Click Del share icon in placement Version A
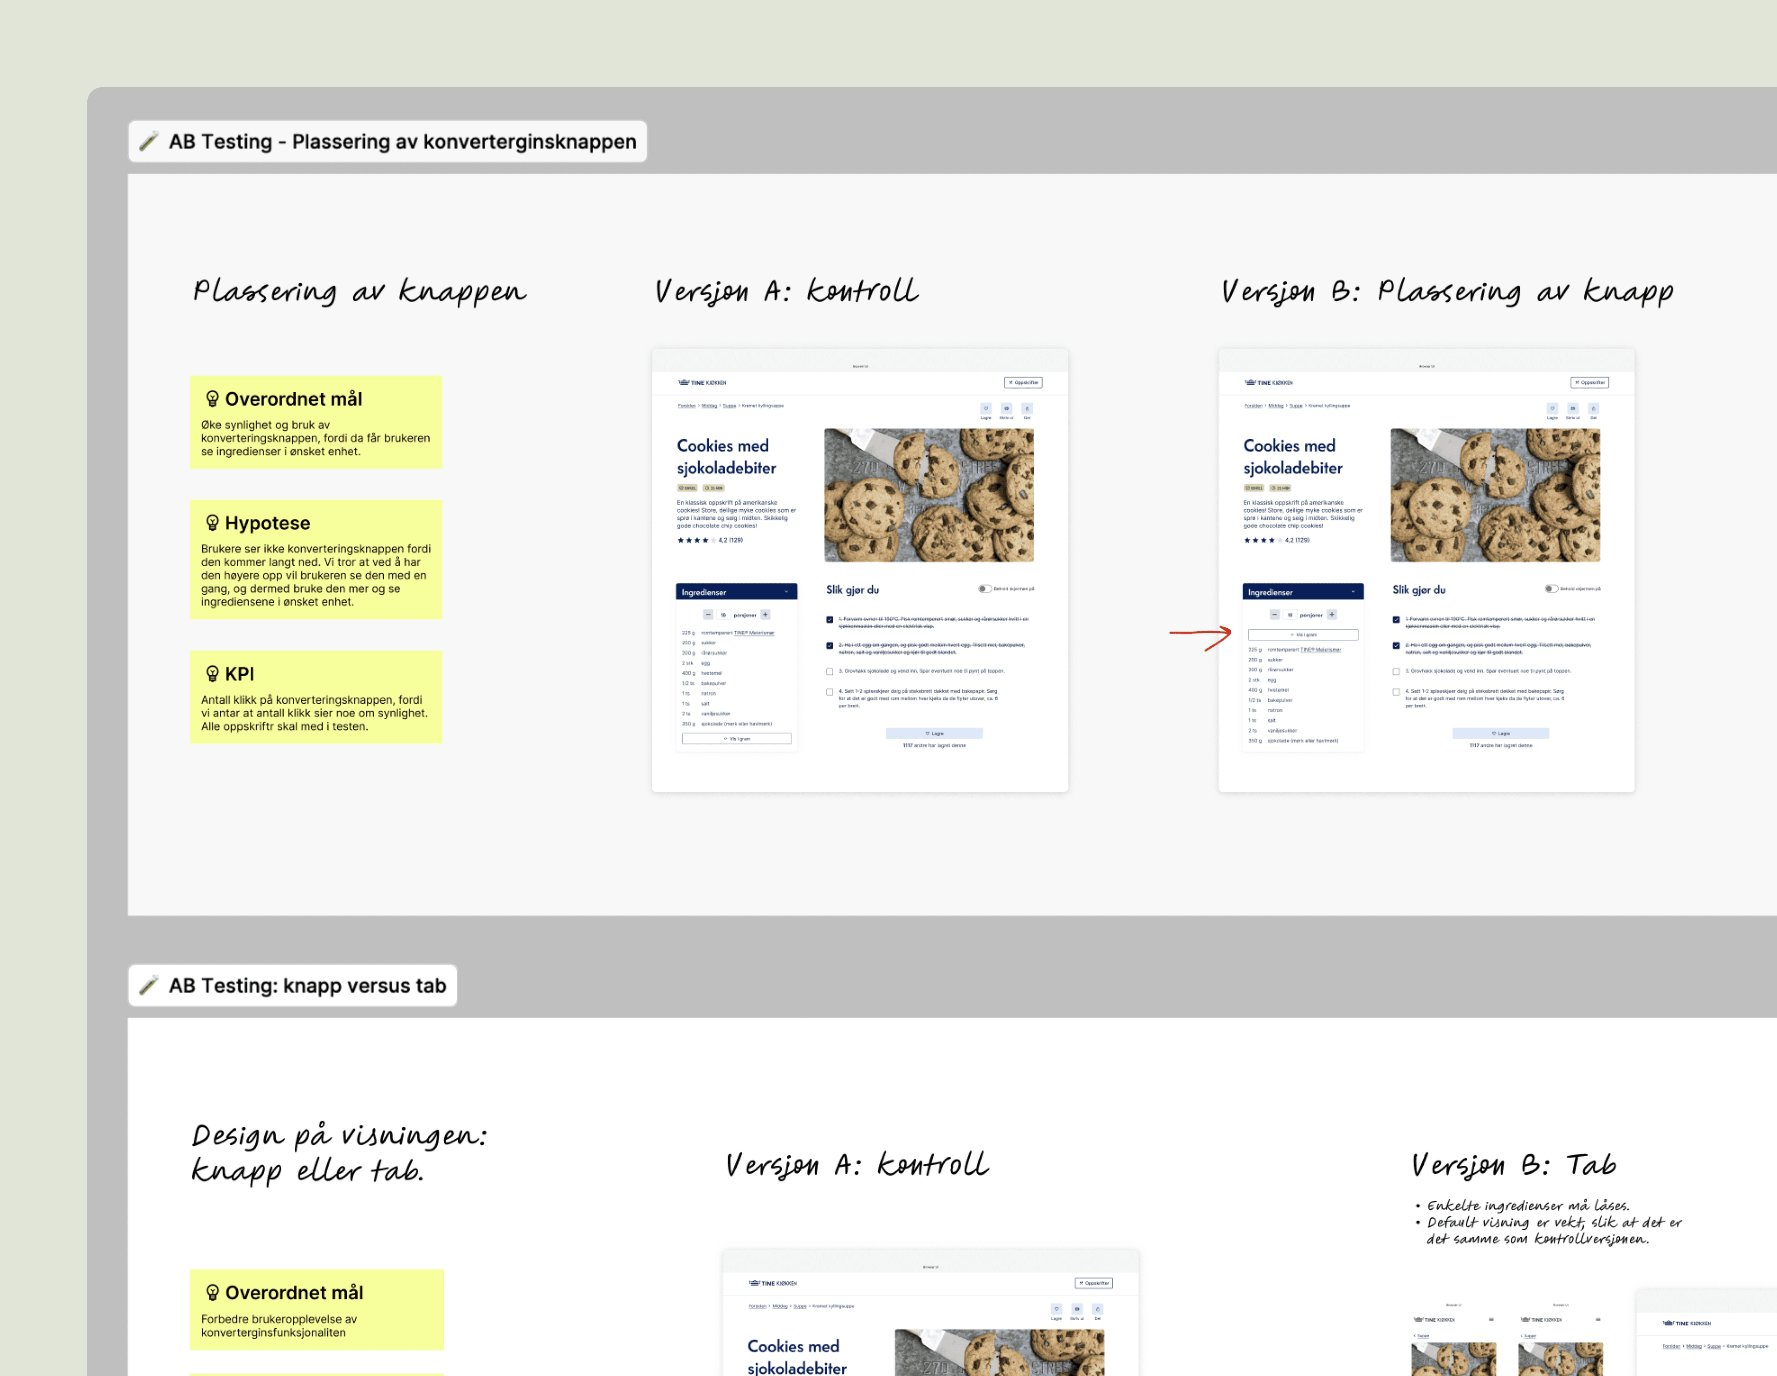 1027,409
